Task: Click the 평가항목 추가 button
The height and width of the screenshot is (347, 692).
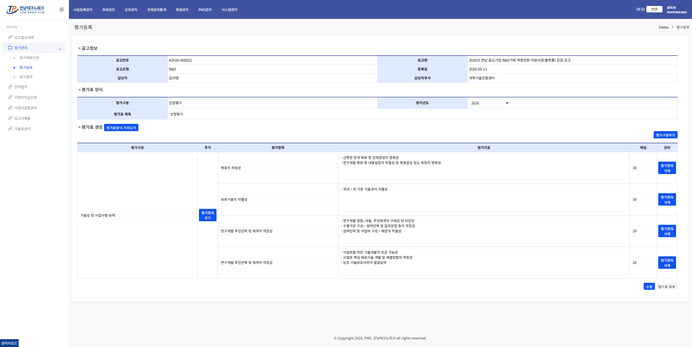Action: [x=208, y=215]
